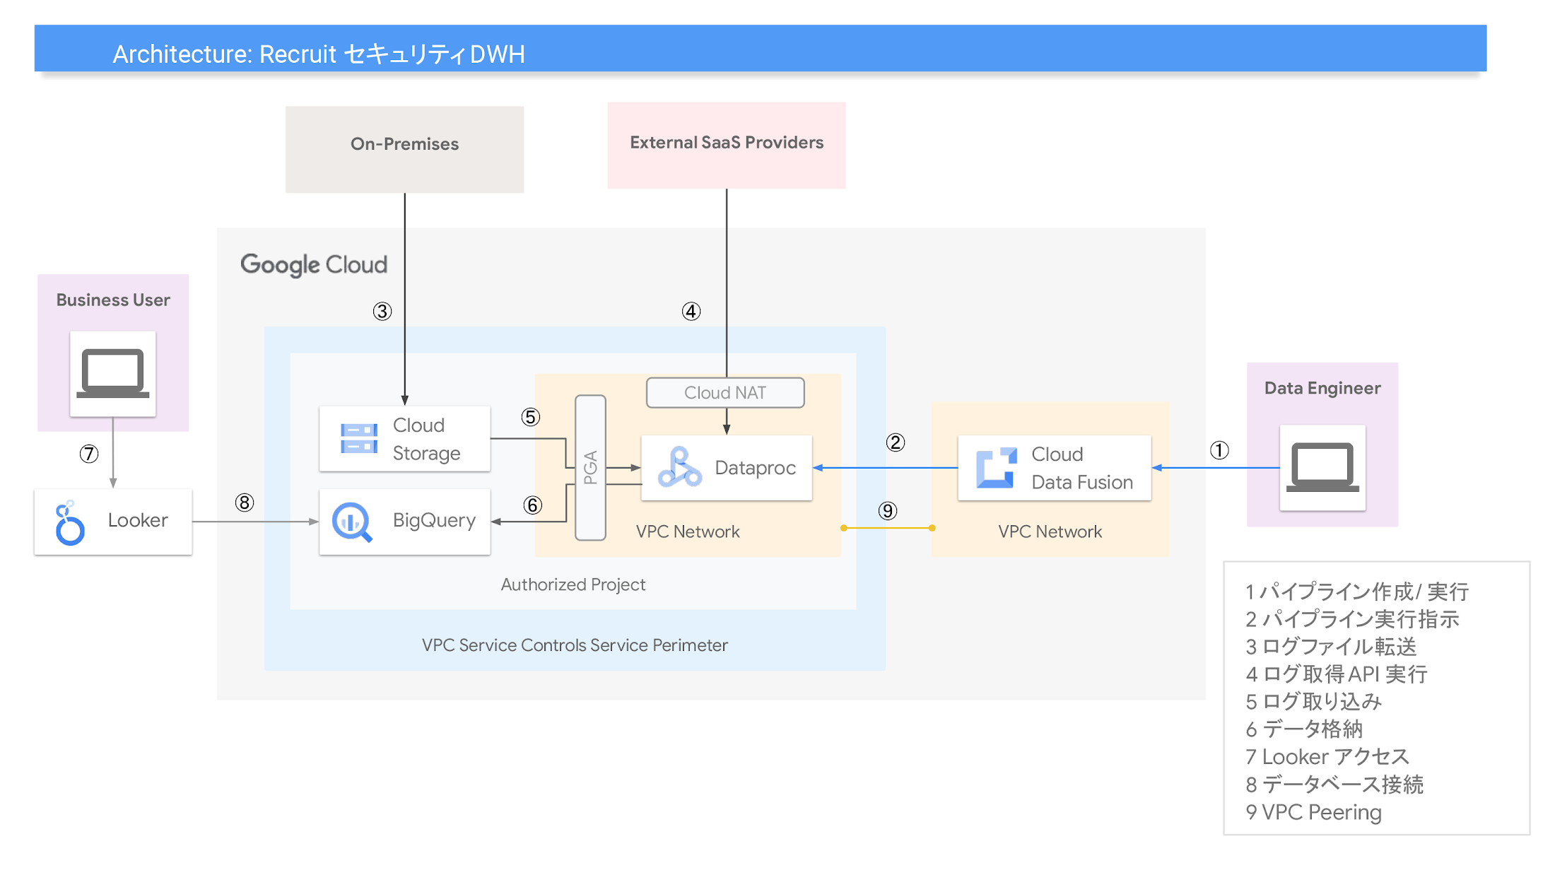Click the Dataproc text label

coord(755,468)
